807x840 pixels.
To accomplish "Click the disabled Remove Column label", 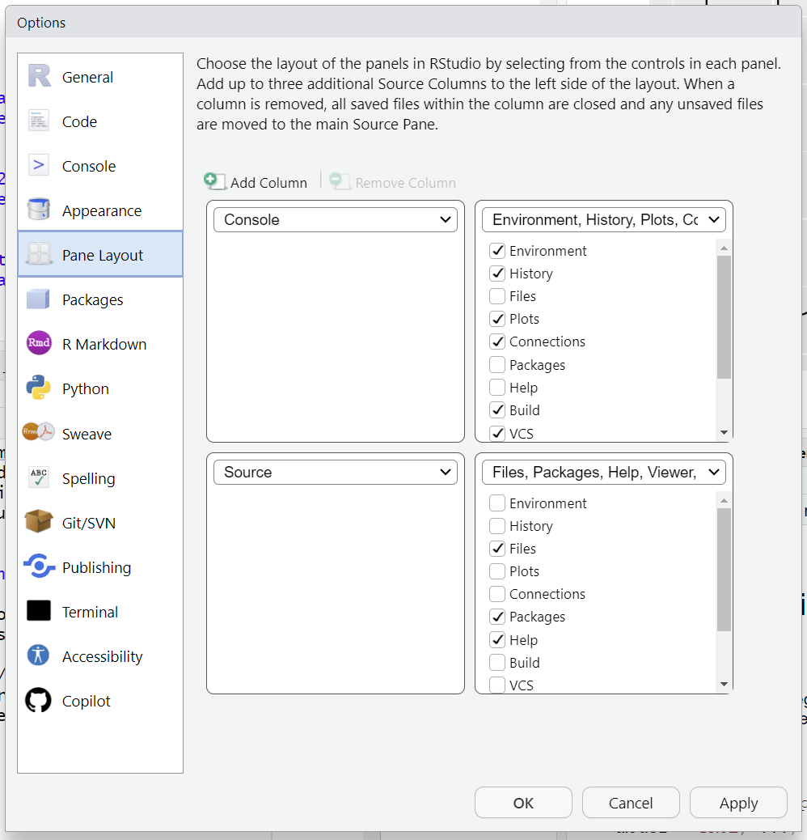I will (406, 183).
